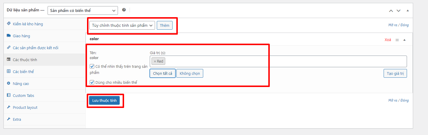Click the Chọn tất cả button
Viewport: 428px width, 135px height.
(163, 73)
